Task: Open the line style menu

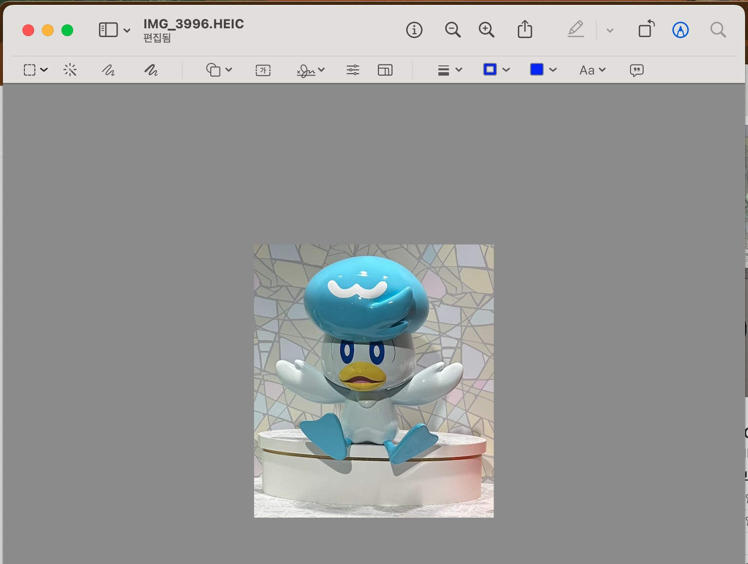Action: coord(443,70)
